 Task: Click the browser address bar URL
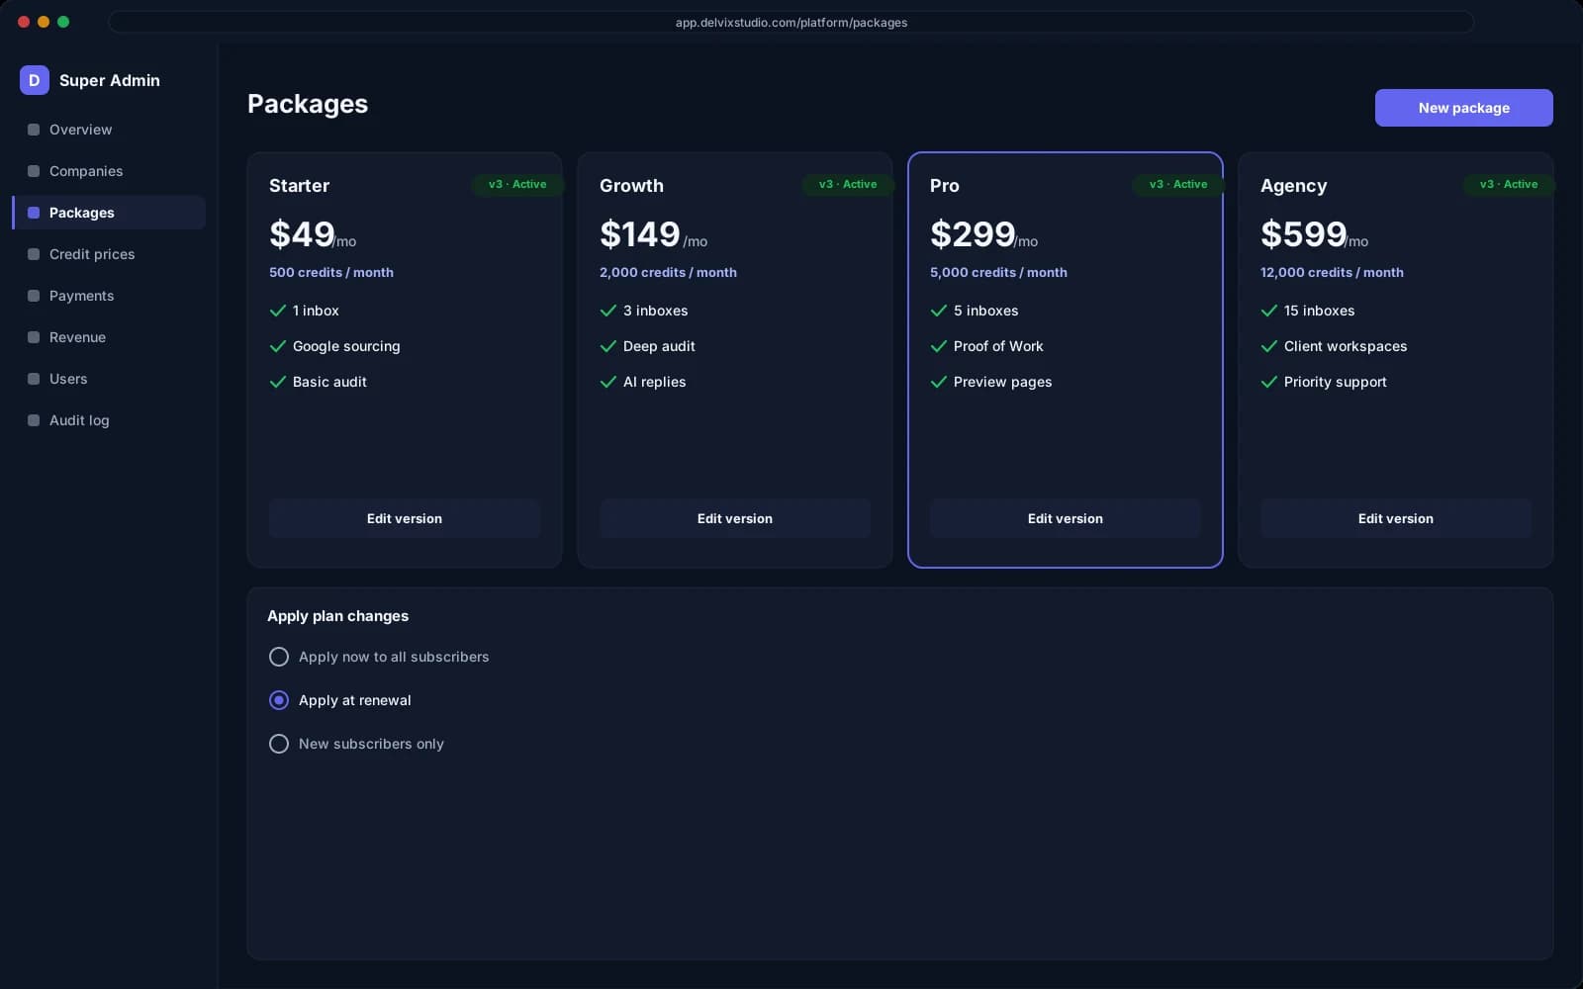coord(791,22)
